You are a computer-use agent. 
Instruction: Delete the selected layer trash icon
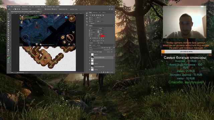(x=112, y=72)
